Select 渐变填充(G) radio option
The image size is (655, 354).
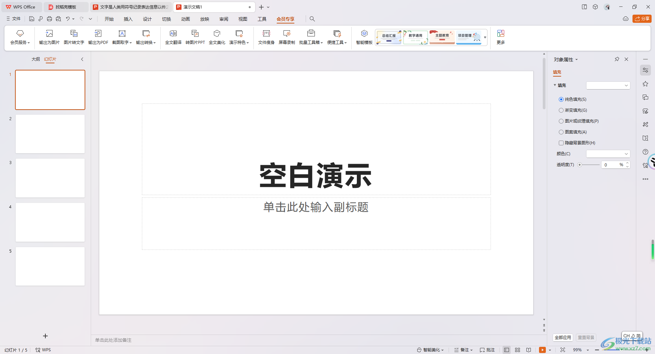[x=561, y=110]
